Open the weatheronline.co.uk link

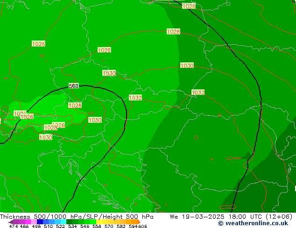pos(253,223)
